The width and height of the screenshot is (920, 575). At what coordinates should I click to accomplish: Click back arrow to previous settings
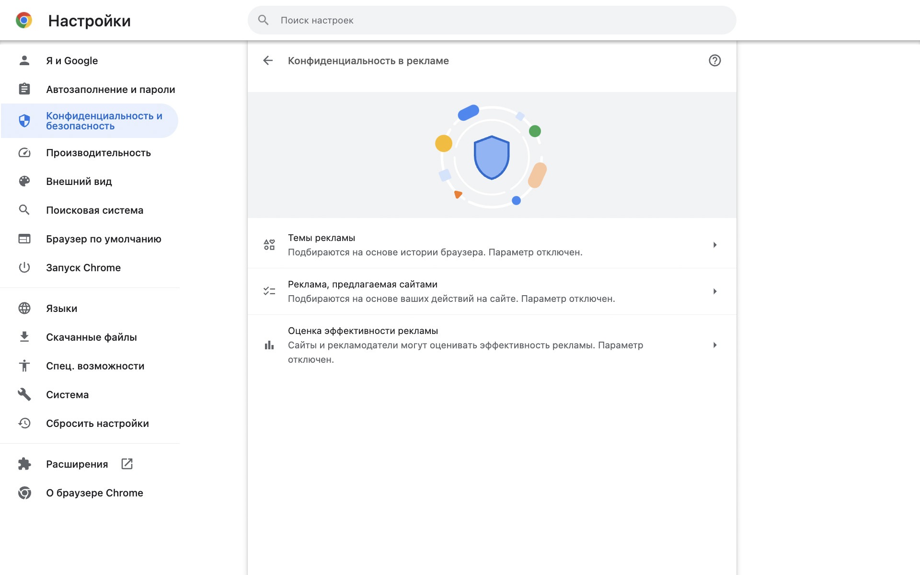point(268,60)
